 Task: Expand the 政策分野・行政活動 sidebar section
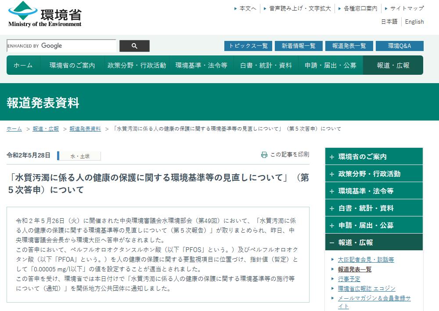point(374,173)
